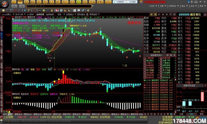Open the 输出 menu

[x=184, y=6]
